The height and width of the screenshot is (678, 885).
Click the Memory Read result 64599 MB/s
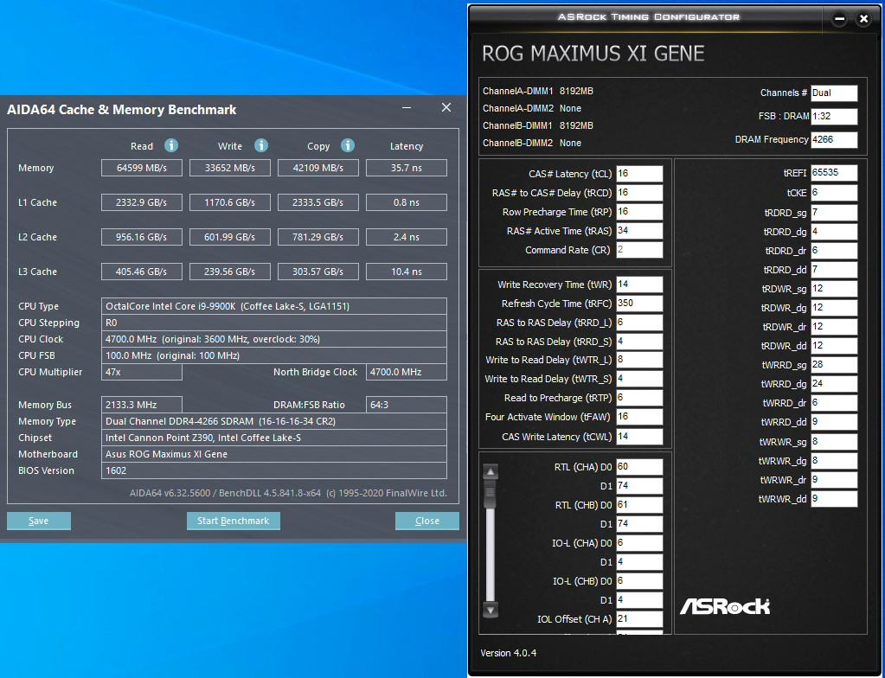tap(142, 168)
